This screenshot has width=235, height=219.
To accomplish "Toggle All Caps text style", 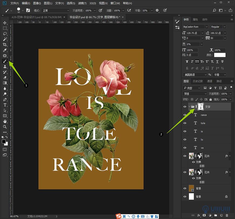I will point(197,61).
